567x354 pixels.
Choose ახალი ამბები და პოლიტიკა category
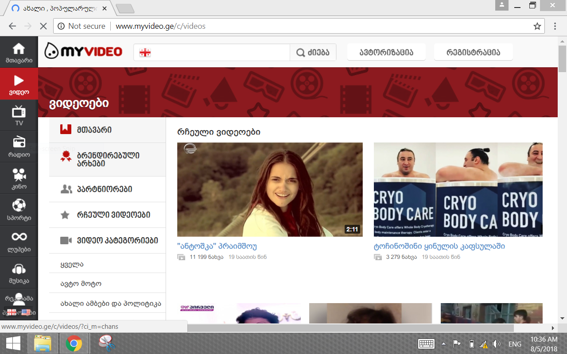pos(111,304)
